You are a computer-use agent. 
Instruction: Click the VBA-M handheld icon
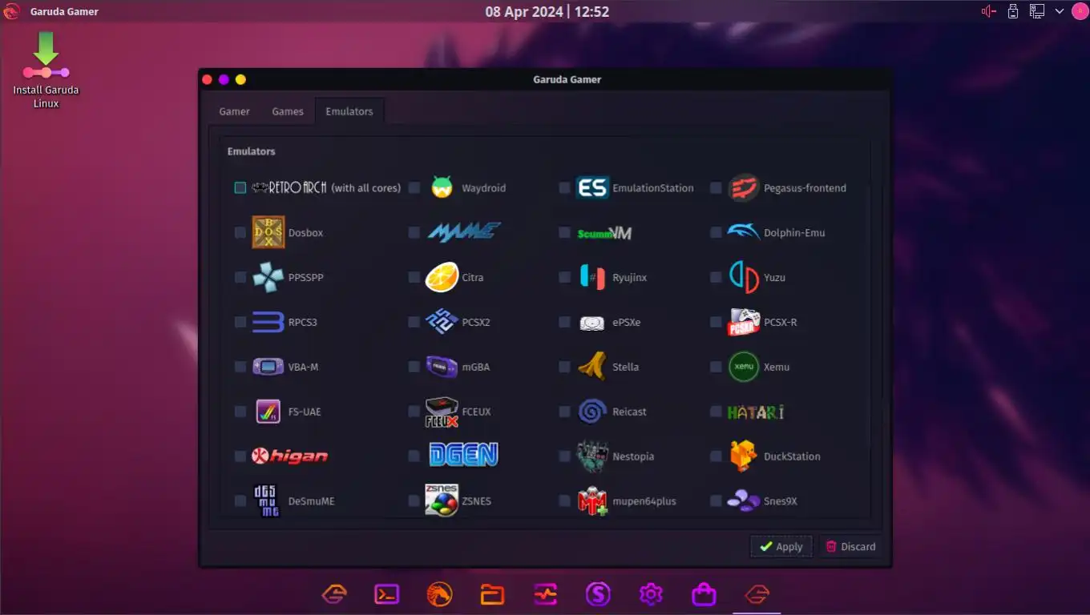(x=268, y=367)
